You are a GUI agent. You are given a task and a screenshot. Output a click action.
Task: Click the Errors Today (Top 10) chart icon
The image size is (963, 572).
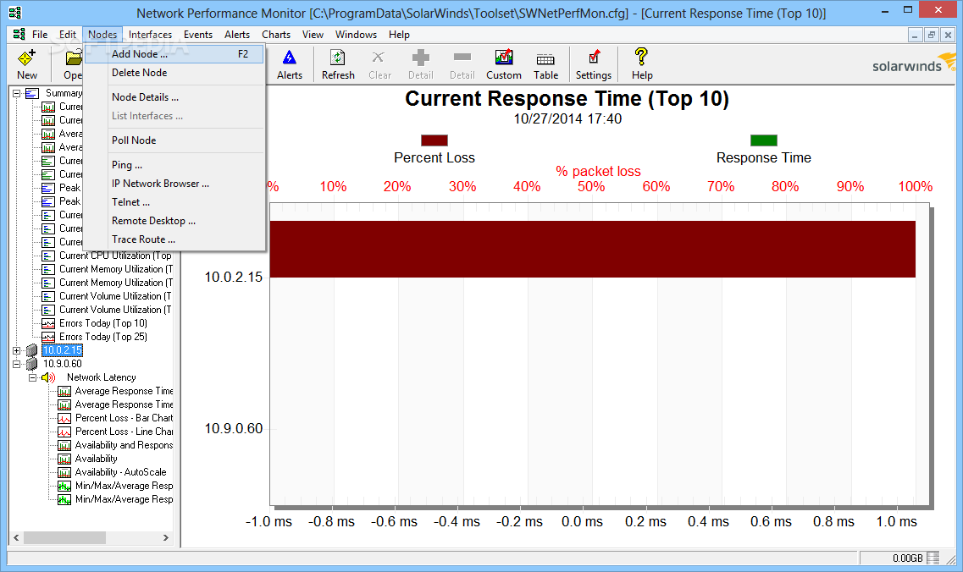pyautogui.click(x=48, y=323)
